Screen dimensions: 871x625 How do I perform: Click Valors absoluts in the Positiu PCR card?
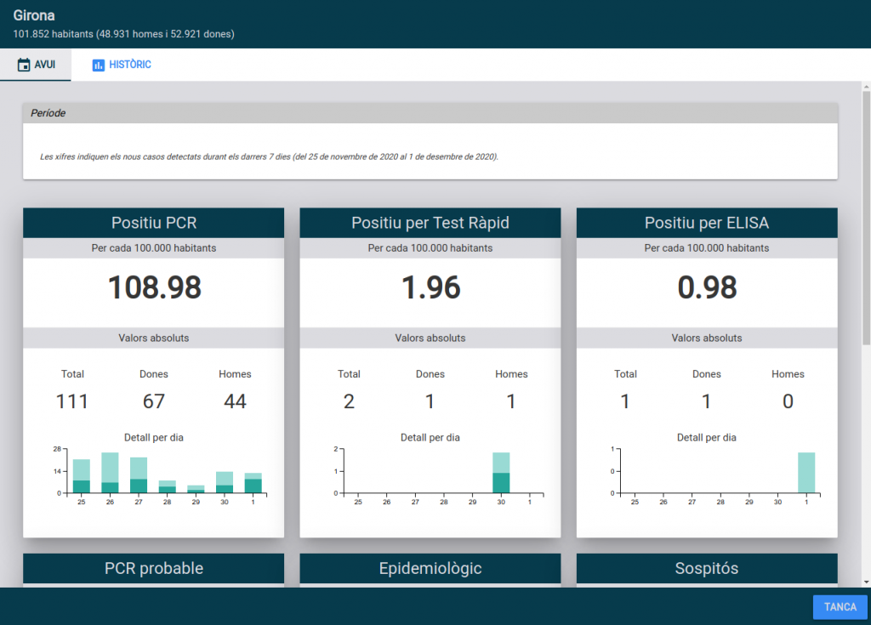153,338
